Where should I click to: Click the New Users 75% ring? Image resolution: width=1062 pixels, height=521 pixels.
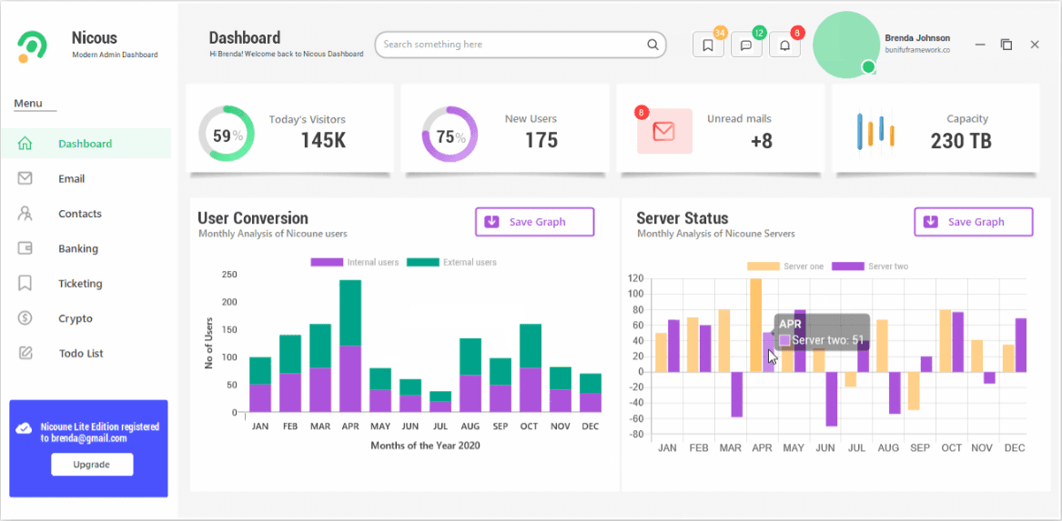click(450, 134)
